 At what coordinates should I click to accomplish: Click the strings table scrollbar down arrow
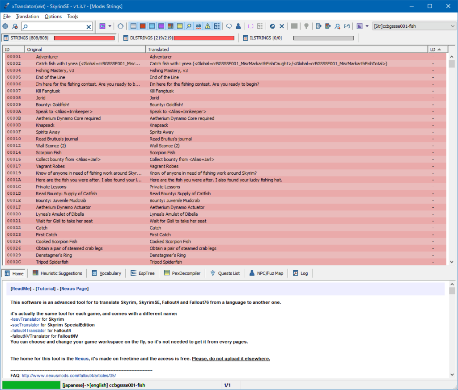coord(452,262)
